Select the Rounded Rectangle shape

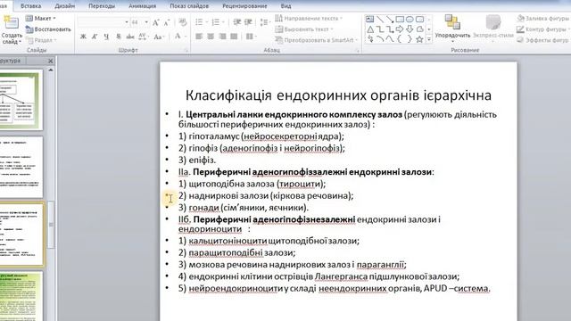pyautogui.click(x=420, y=19)
